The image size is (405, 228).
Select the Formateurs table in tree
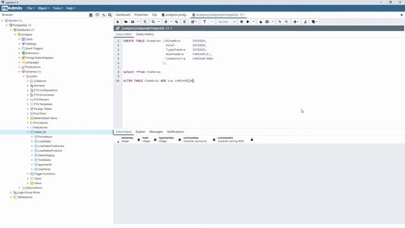tap(45, 137)
